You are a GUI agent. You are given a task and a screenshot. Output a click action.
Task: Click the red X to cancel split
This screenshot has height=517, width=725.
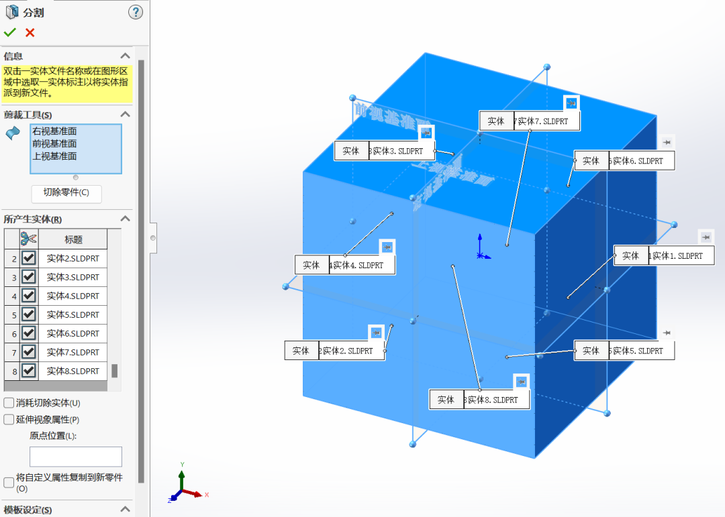point(30,33)
